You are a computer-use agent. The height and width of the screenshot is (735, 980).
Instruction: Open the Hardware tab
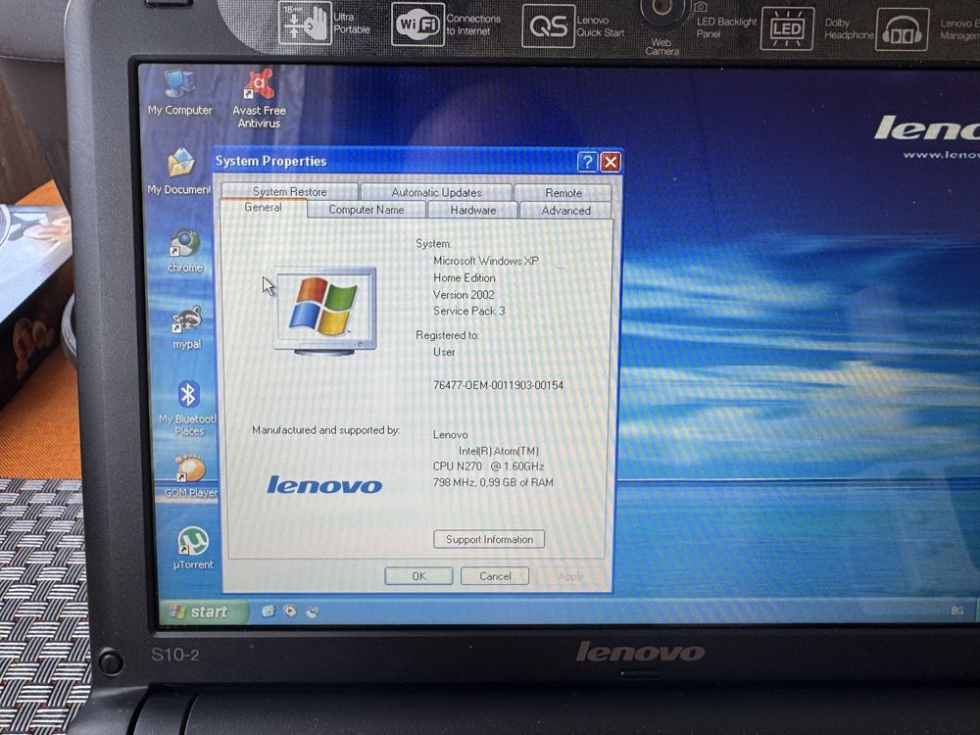[473, 210]
